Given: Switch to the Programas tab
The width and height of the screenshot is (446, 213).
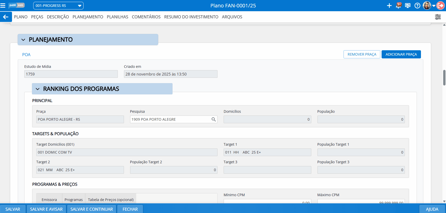Looking at the screenshot, I should (x=73, y=199).
